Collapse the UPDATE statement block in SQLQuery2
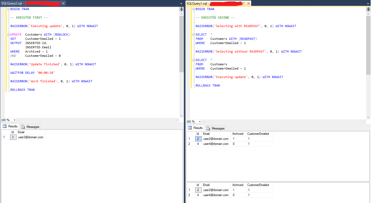Screen dimensions: 372x203 9,34
